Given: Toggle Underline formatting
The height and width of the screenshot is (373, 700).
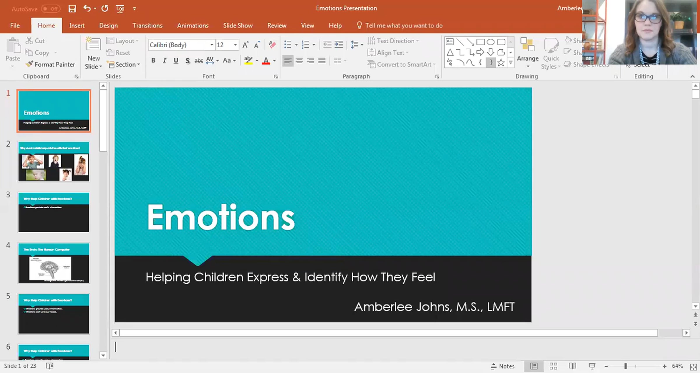Looking at the screenshot, I should pos(176,60).
